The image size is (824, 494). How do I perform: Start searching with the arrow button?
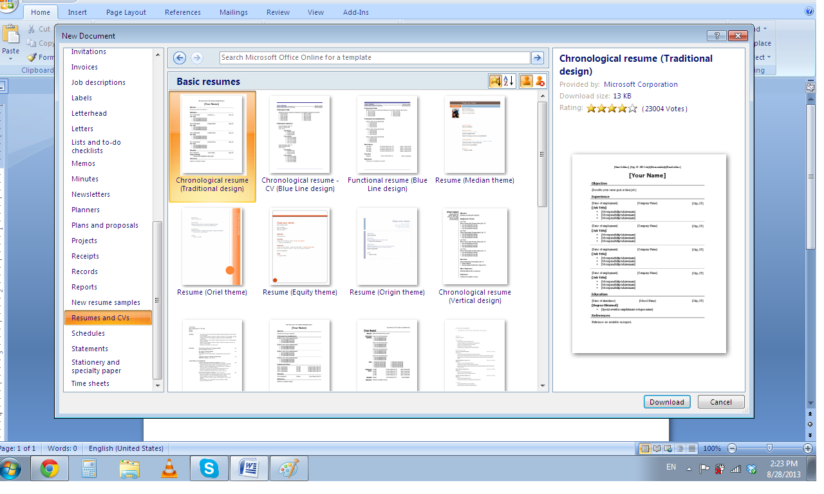pyautogui.click(x=538, y=58)
